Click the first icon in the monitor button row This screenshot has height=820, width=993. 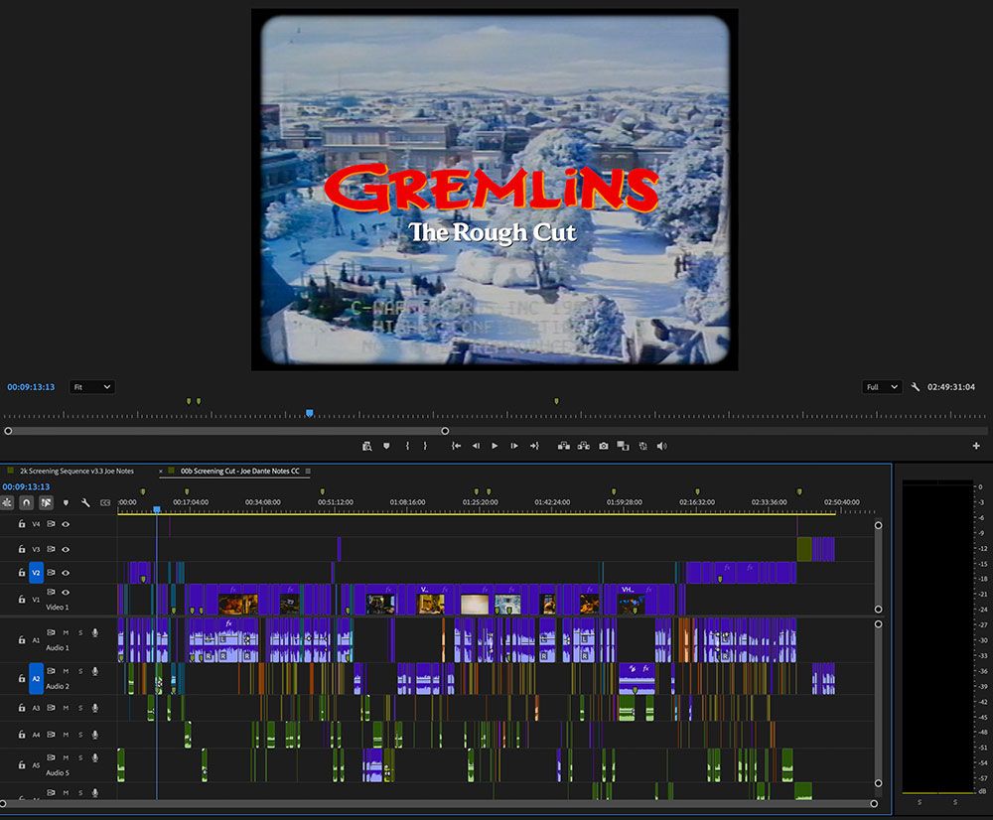[366, 446]
